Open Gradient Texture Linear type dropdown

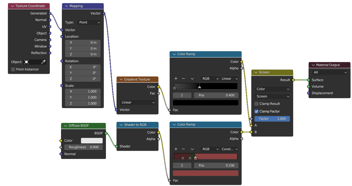pos(137,102)
